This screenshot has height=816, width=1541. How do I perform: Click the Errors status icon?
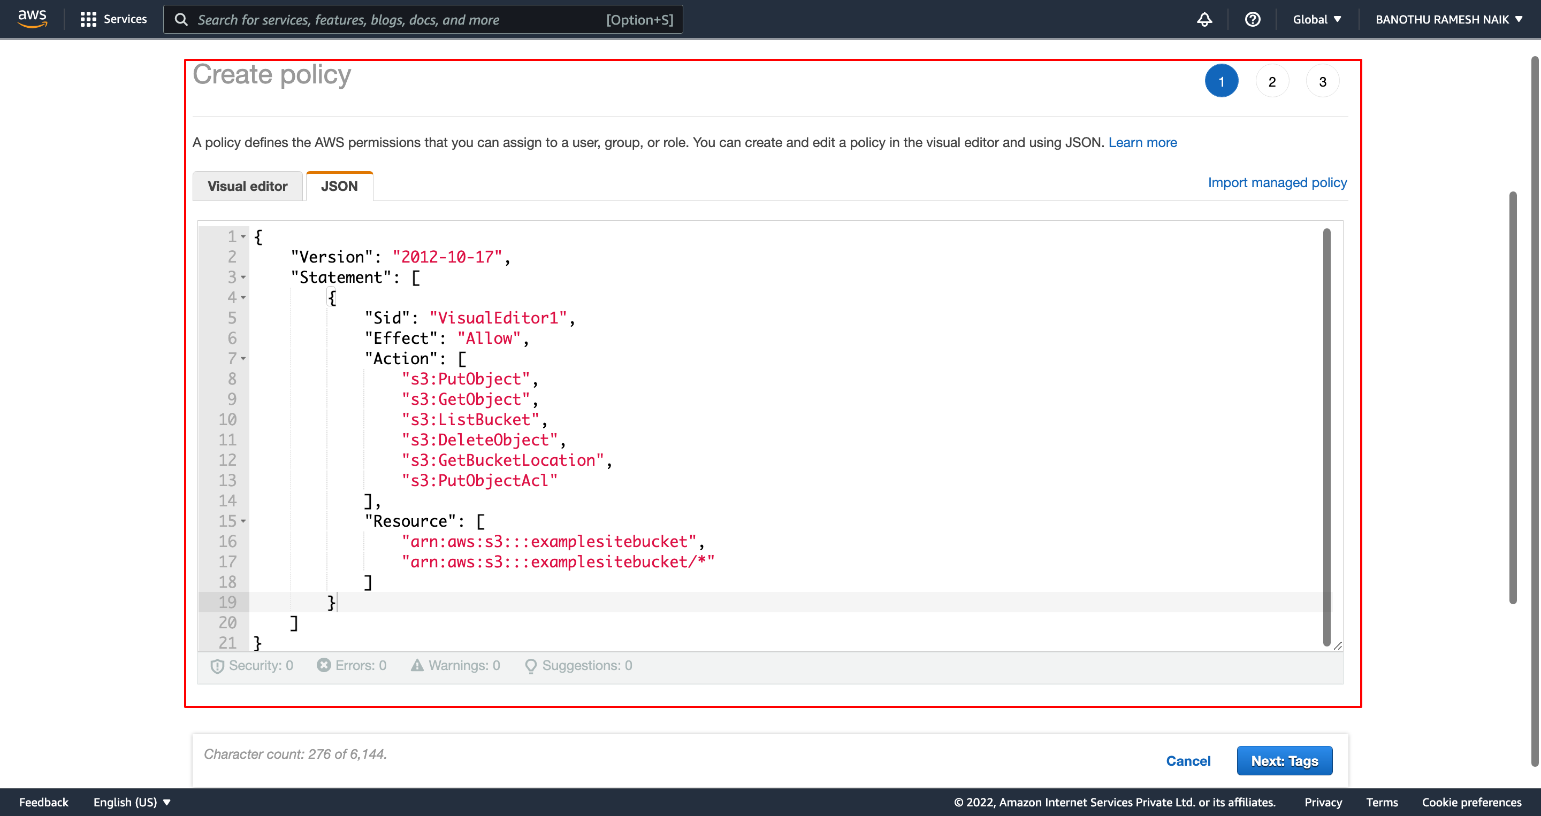[x=324, y=665]
